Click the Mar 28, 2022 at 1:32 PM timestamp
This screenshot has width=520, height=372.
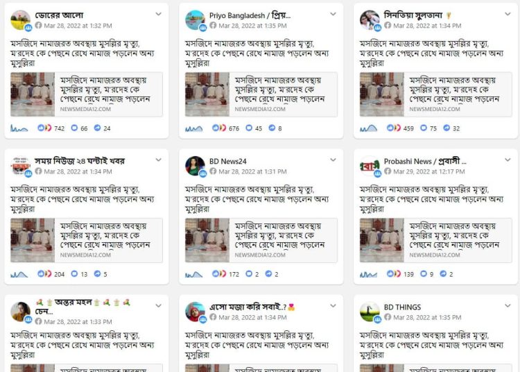coord(78,26)
